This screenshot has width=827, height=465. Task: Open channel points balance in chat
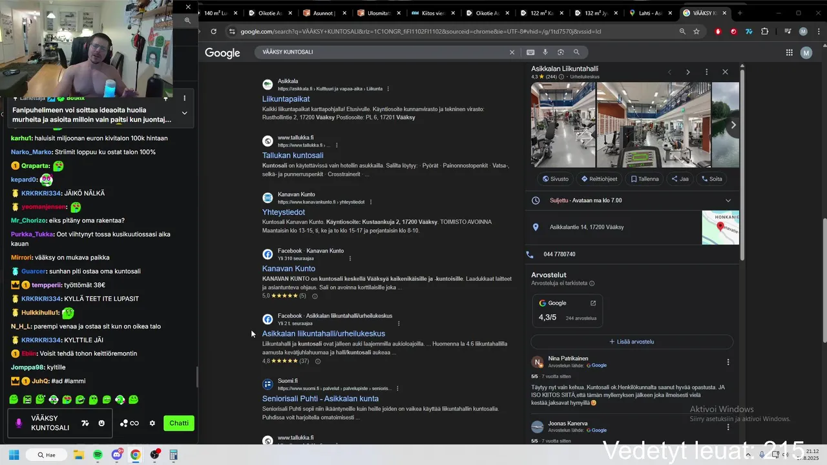click(x=129, y=423)
